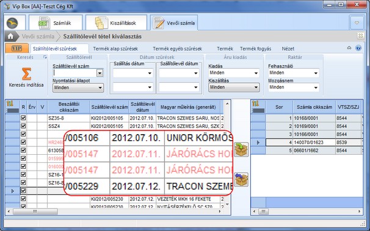Toggle the checkbox in the SZ16-1 row
The image size is (370, 231).
coord(23,174)
